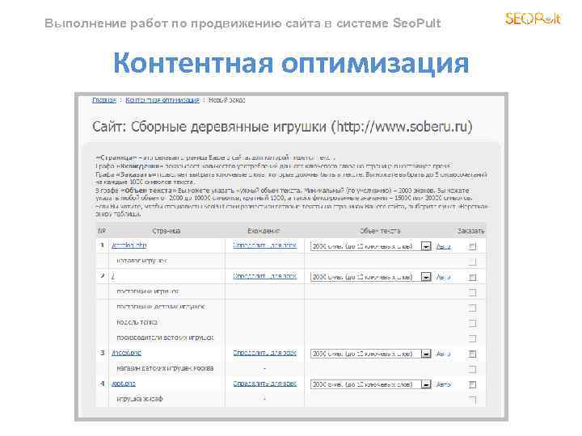
Task: Click 'Определить для всех' in row 4
Action: pyautogui.click(x=264, y=384)
